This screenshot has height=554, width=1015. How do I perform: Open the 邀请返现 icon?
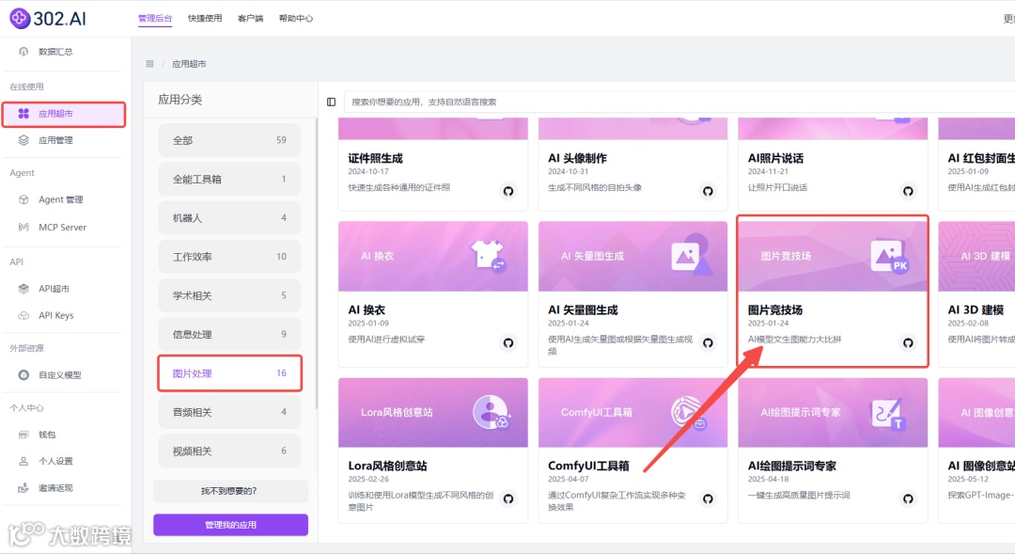[23, 488]
